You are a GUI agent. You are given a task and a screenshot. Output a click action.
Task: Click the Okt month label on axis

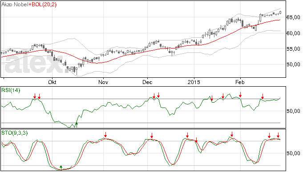(52, 82)
